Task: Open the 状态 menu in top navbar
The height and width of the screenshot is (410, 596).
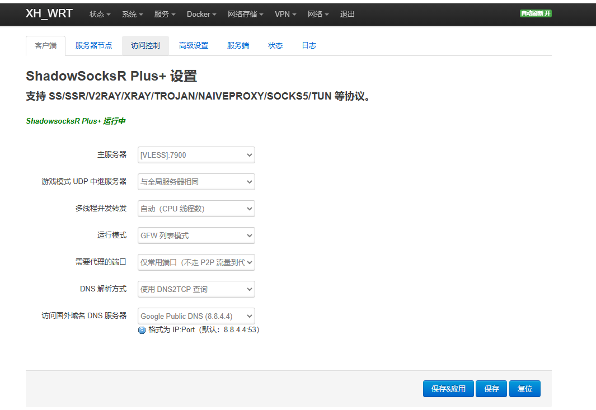Action: [x=100, y=14]
